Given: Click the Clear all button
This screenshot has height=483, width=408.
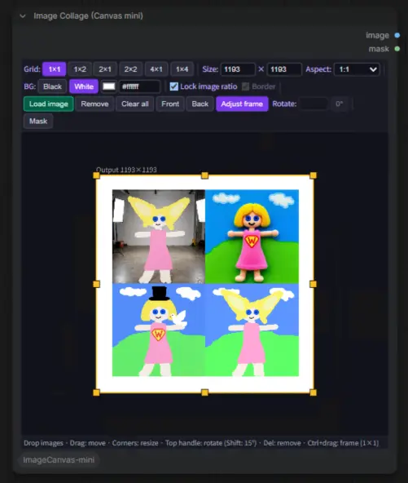Looking at the screenshot, I should click(135, 104).
